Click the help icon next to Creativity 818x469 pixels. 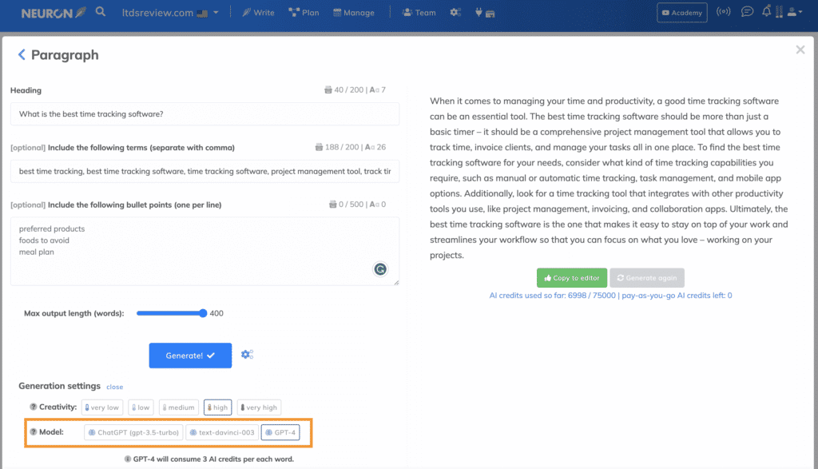coord(34,407)
